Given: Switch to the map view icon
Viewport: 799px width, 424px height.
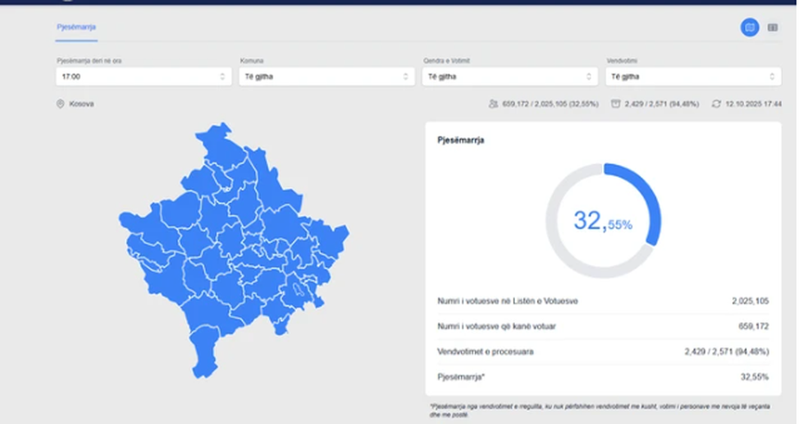Looking at the screenshot, I should pyautogui.click(x=750, y=27).
